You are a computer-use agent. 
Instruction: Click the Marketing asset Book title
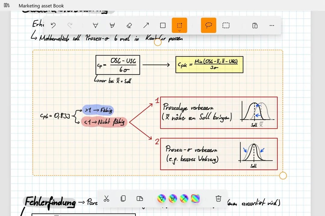coord(41,6)
